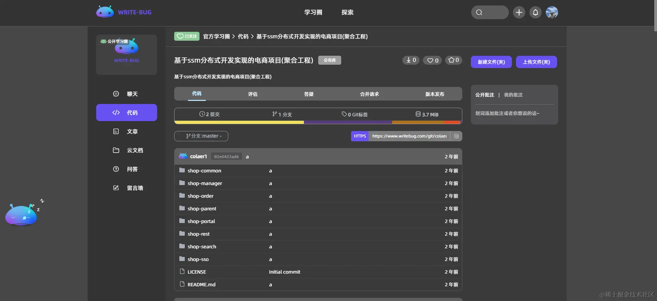Select the 我的批注 annotations tab
The image size is (657, 301).
click(x=513, y=95)
